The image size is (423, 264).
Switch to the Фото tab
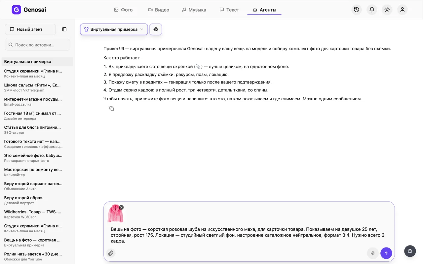[x=123, y=10]
